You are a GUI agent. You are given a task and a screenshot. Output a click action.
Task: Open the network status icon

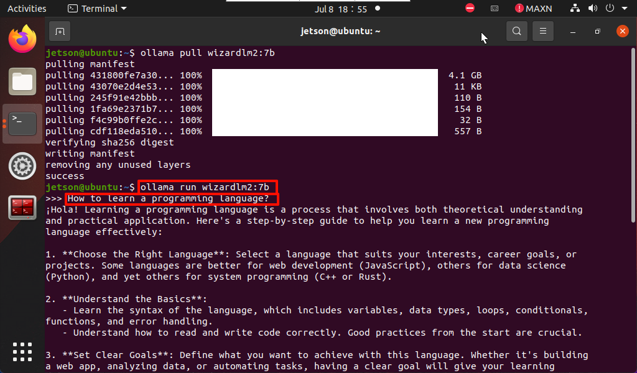[x=575, y=8]
